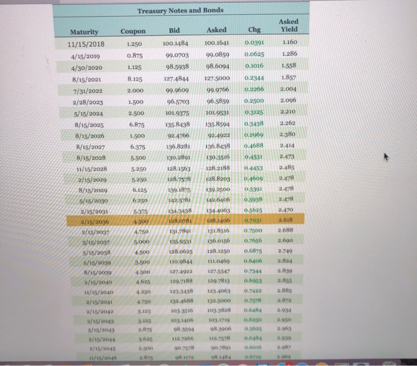Click coupon 6.125

coord(139,190)
